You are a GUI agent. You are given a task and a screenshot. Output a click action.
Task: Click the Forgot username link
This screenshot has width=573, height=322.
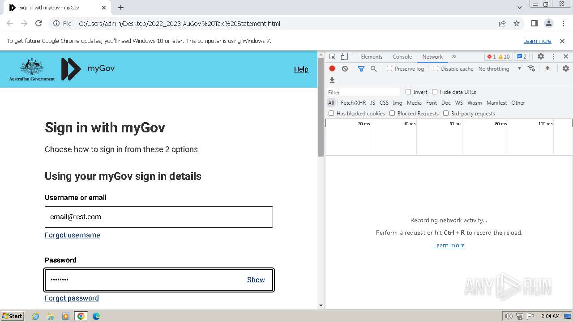pos(73,235)
